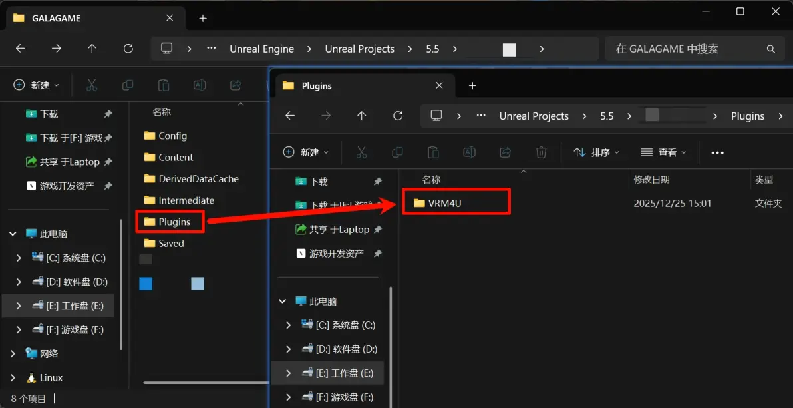This screenshot has width=793, height=408.
Task: Click Unreal Projects breadcrumb in Plugins window
Action: point(534,116)
